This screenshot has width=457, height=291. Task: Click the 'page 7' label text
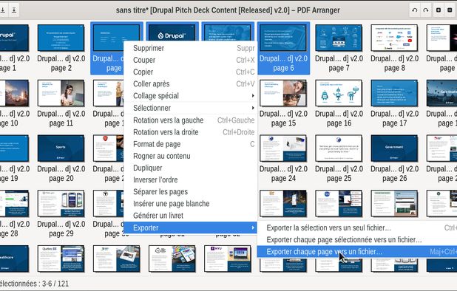coord(339,68)
